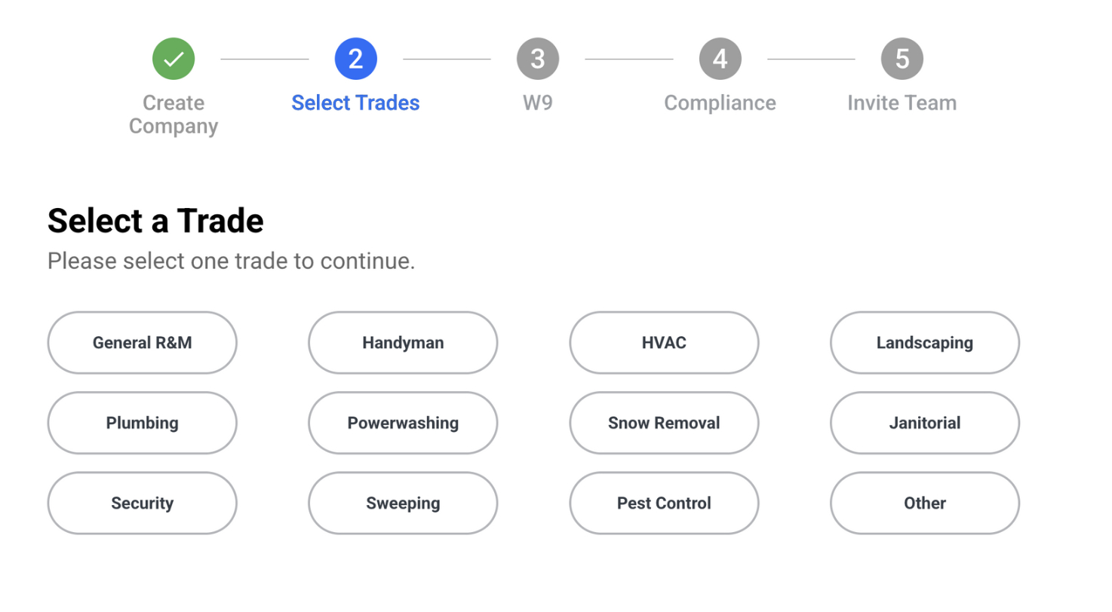Click step 3 W9 circle
This screenshot has height=612, width=1112.
click(x=537, y=58)
